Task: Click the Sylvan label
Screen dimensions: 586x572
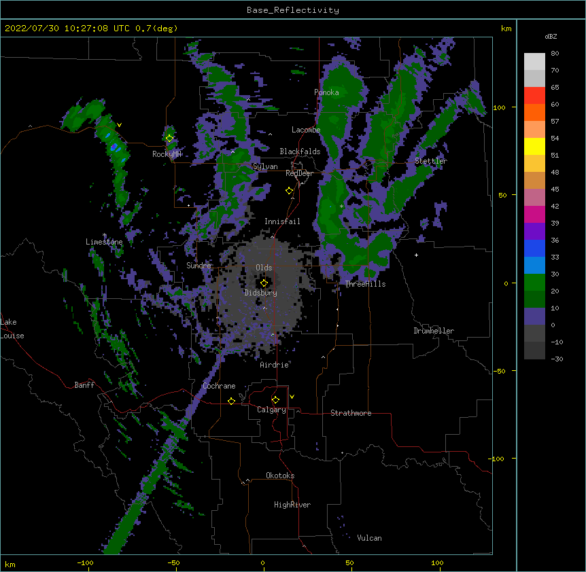Action: [x=265, y=166]
